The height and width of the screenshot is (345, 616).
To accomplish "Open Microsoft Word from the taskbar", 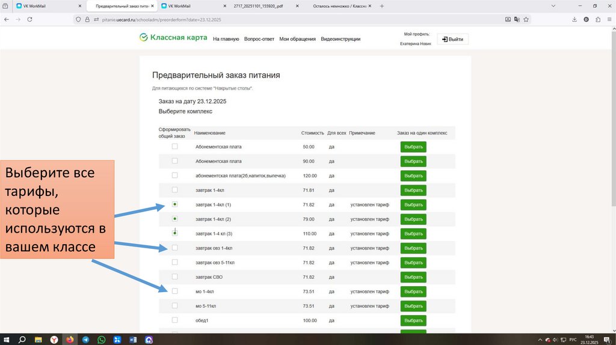I will point(133,340).
